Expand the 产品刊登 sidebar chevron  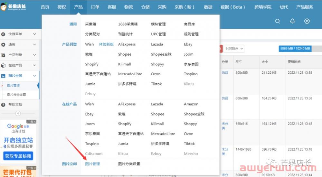click(34, 55)
